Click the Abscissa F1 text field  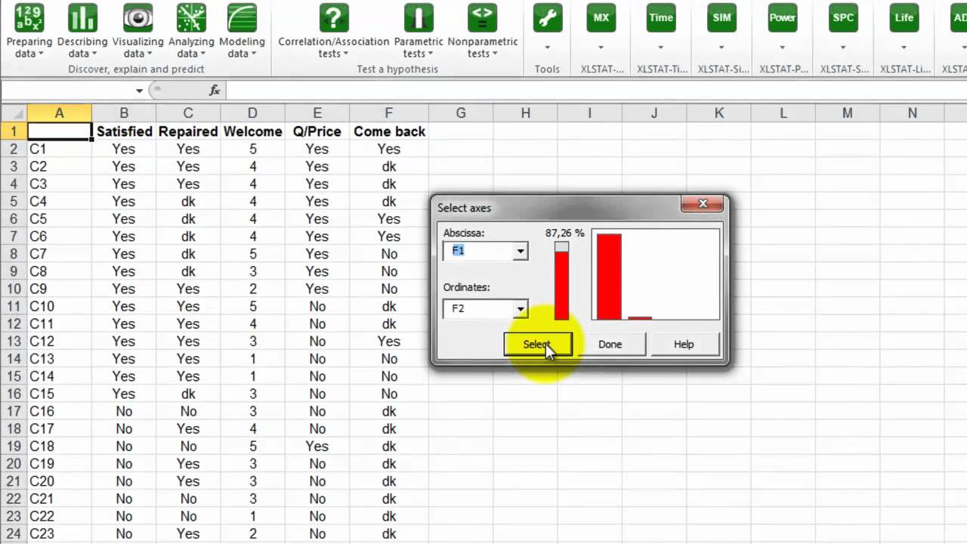pos(479,252)
